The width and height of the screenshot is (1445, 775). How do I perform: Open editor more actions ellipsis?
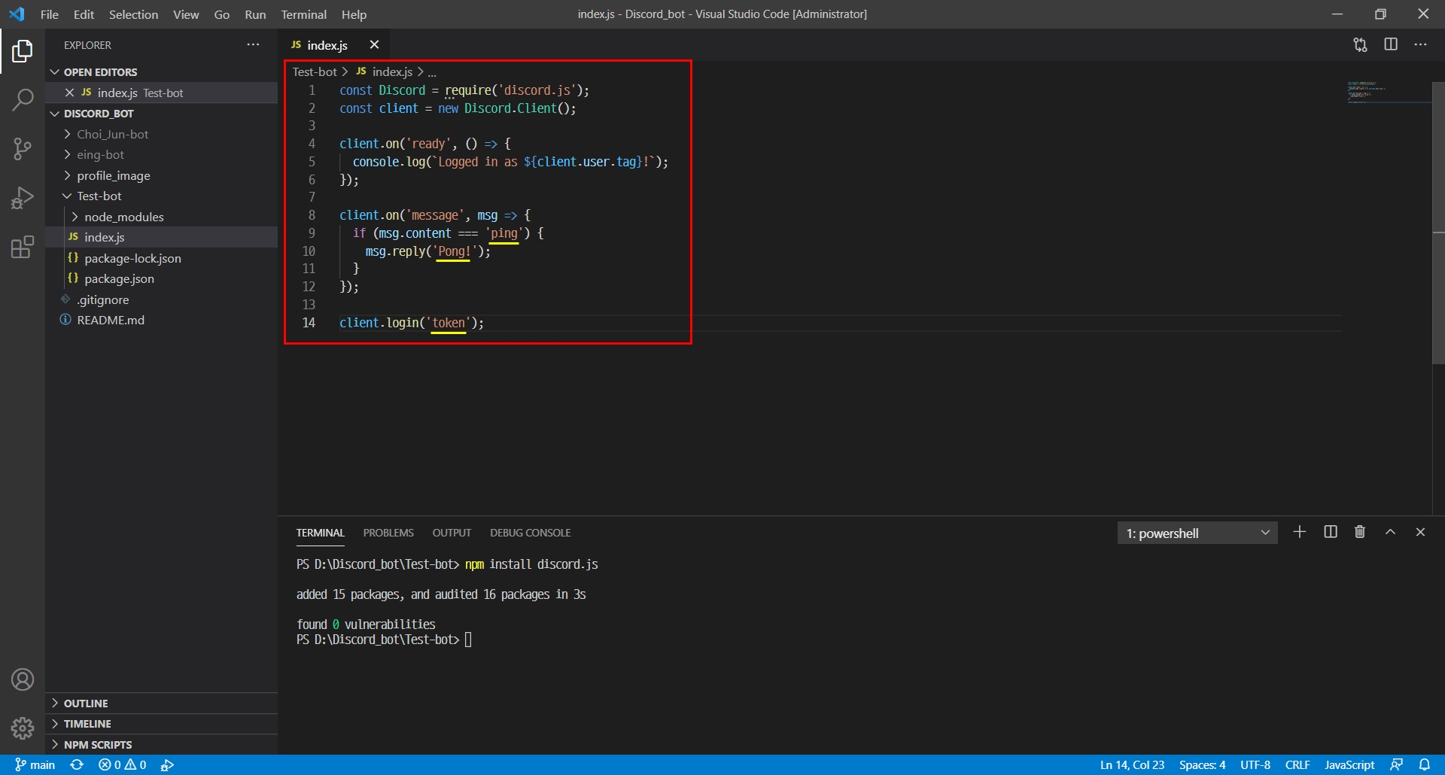[x=1420, y=44]
